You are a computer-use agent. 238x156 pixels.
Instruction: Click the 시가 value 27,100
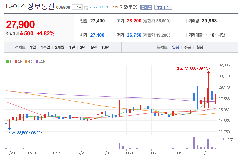[97, 35]
